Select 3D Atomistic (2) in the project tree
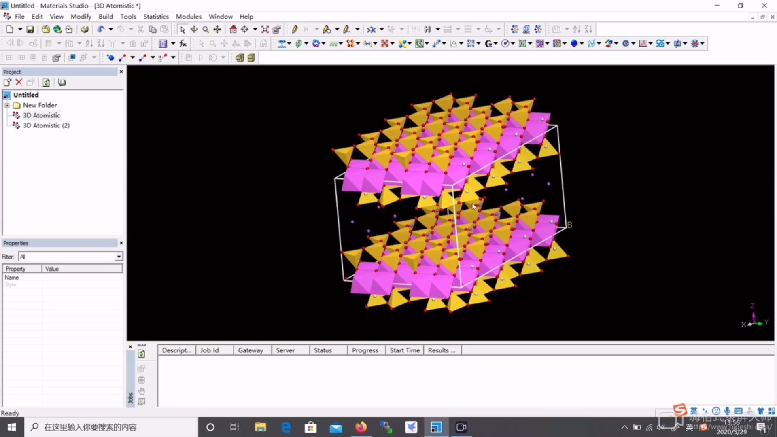777x437 pixels. 47,125
